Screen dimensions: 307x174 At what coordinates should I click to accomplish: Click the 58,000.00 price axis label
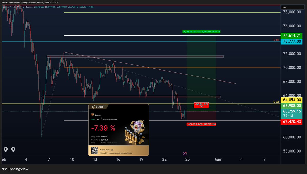292,151
